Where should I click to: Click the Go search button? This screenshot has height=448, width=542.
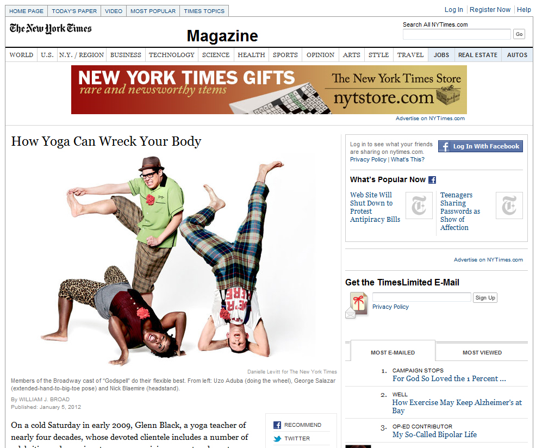519,34
